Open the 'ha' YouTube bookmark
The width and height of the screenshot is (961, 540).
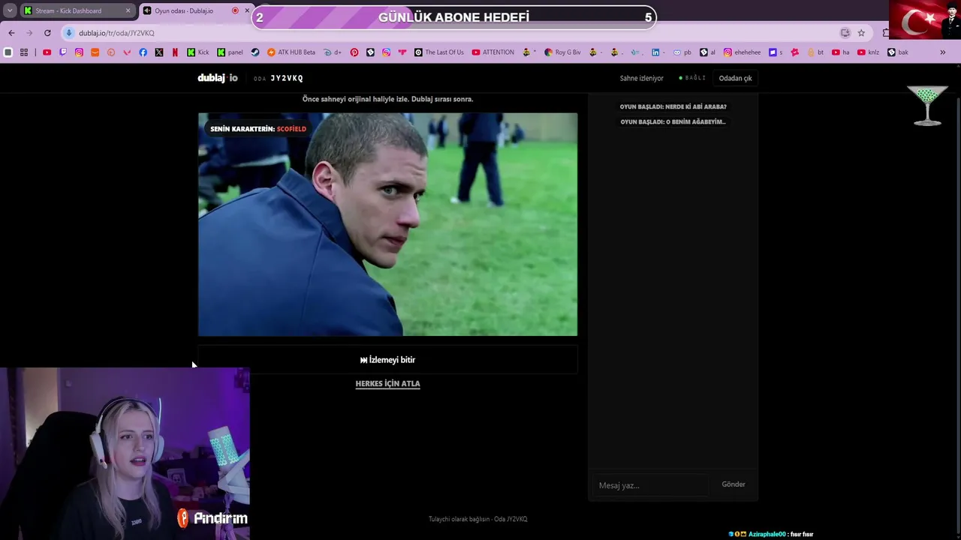841,52
